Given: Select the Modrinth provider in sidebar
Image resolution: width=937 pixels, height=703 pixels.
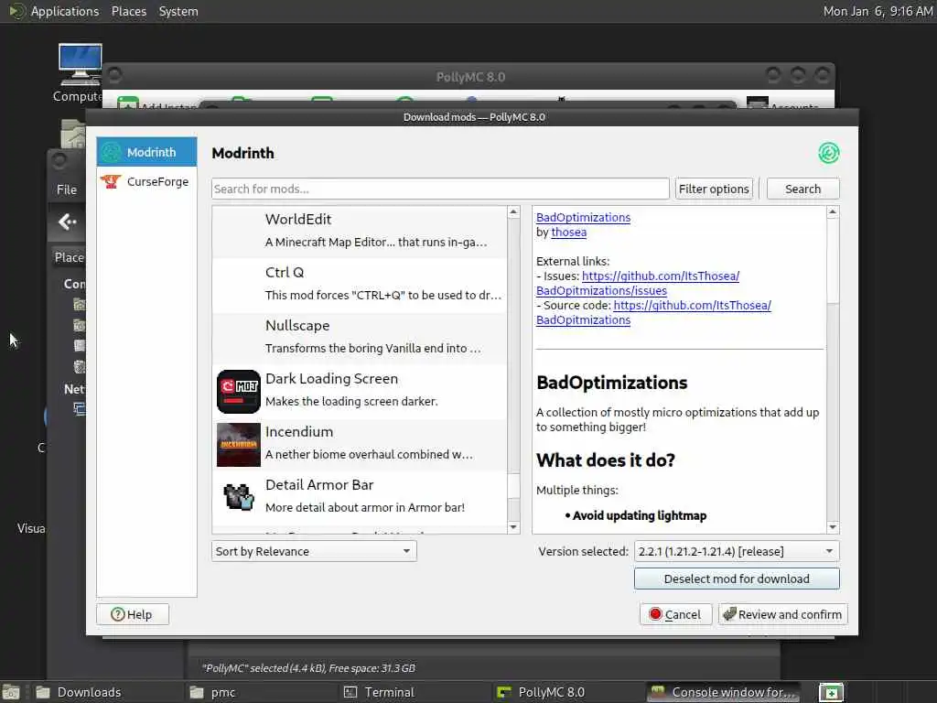Looking at the screenshot, I should click(146, 152).
